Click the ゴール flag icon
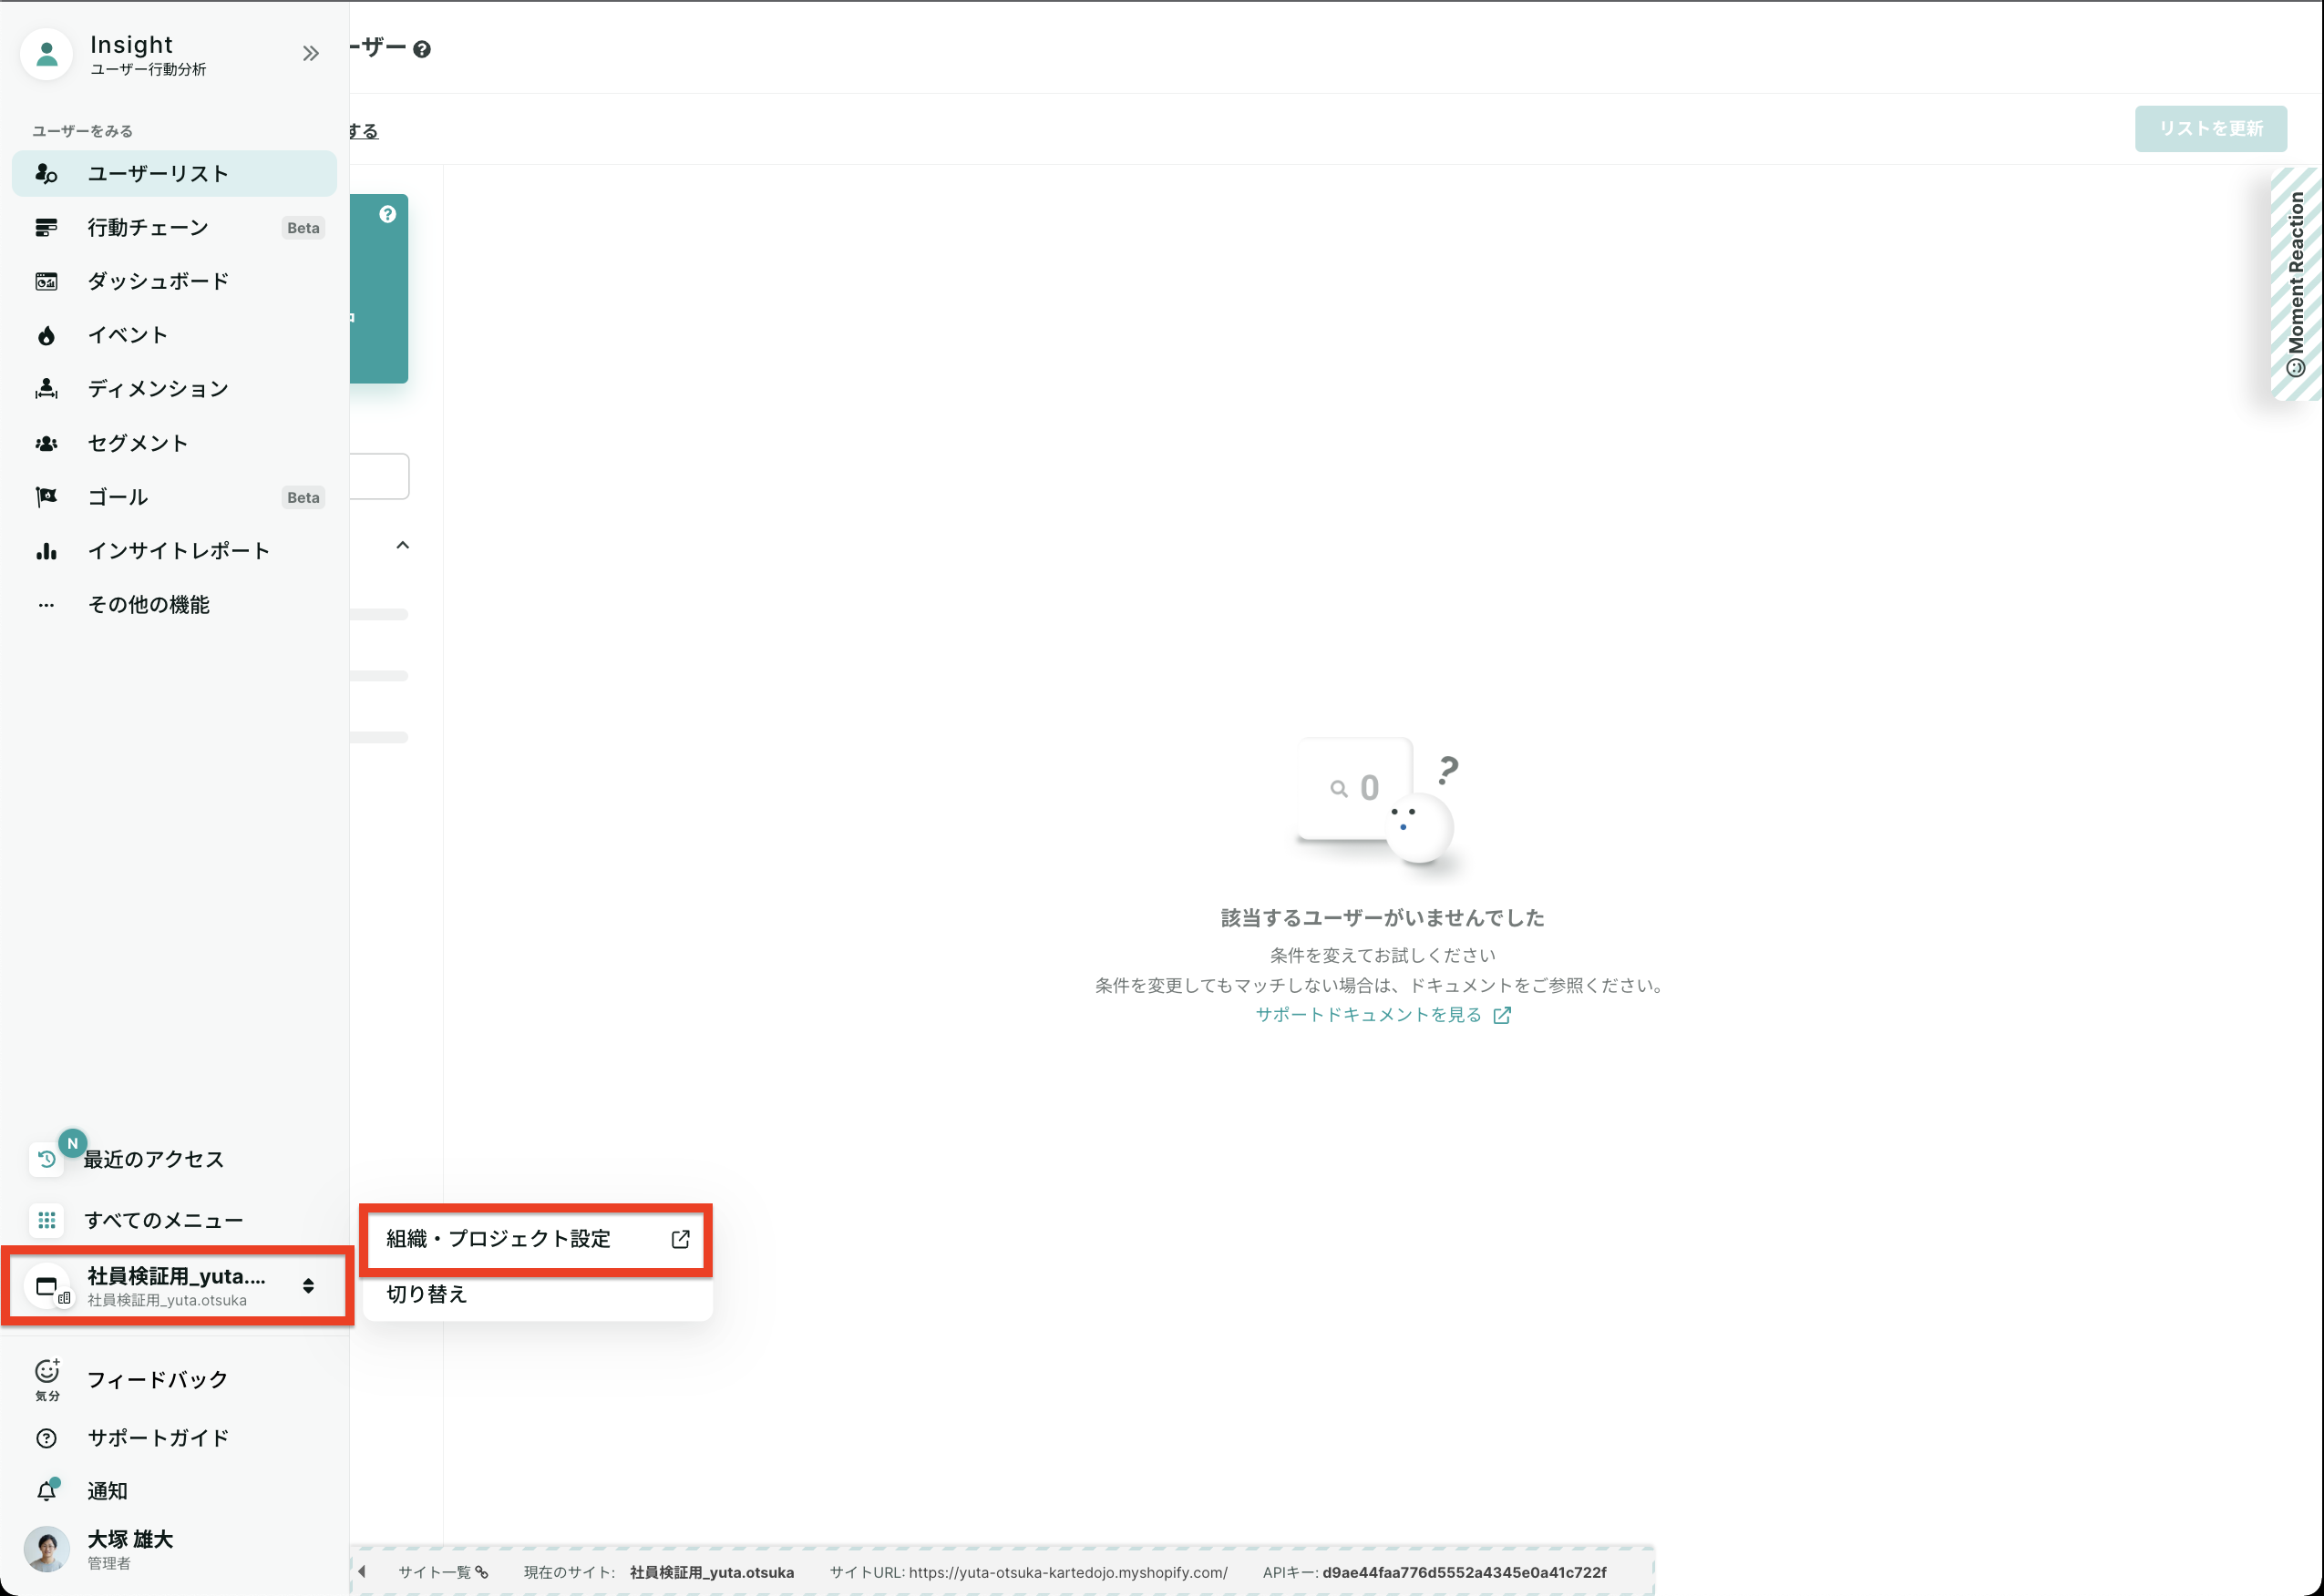Screen dimensions: 2324x1596 click(46, 497)
